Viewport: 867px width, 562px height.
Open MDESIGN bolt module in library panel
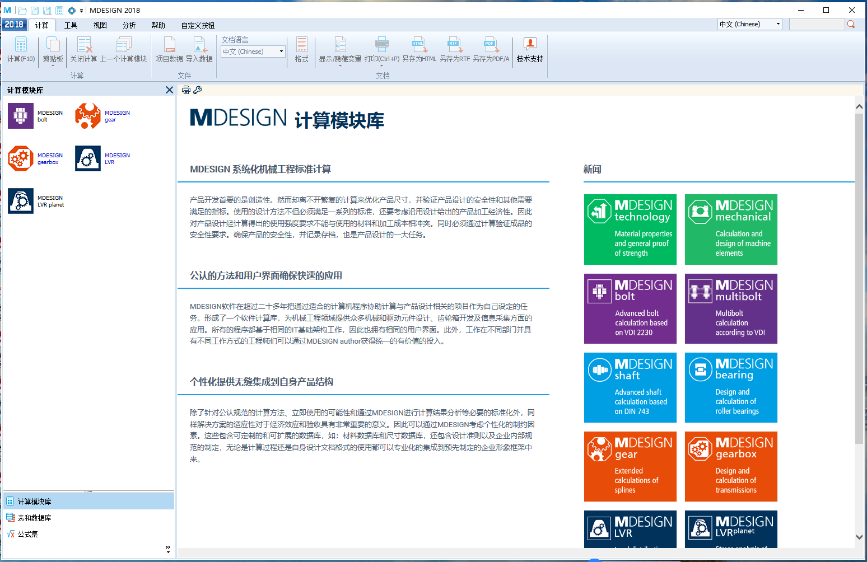pos(35,116)
